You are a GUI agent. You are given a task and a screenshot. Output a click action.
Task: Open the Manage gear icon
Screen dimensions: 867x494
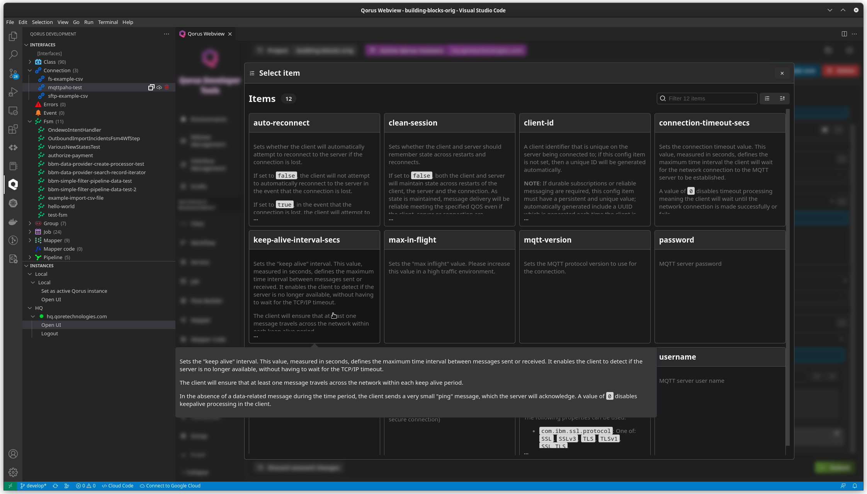13,472
